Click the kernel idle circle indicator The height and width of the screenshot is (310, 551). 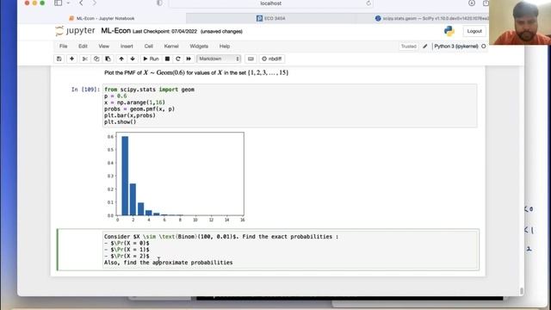484,46
